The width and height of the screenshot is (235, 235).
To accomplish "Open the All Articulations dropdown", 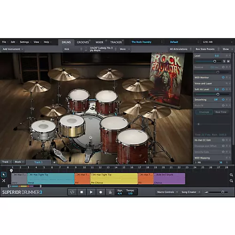I will tap(180, 49).
